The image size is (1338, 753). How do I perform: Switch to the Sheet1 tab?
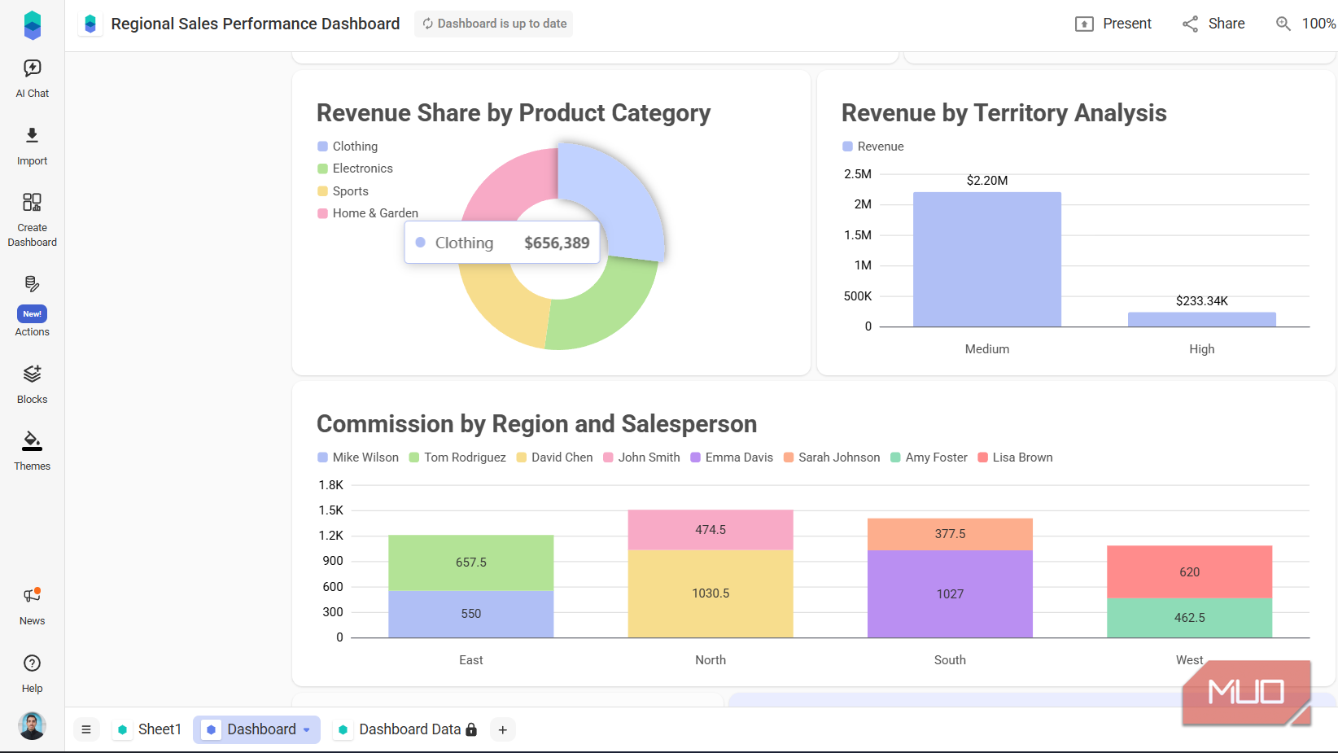(x=149, y=729)
